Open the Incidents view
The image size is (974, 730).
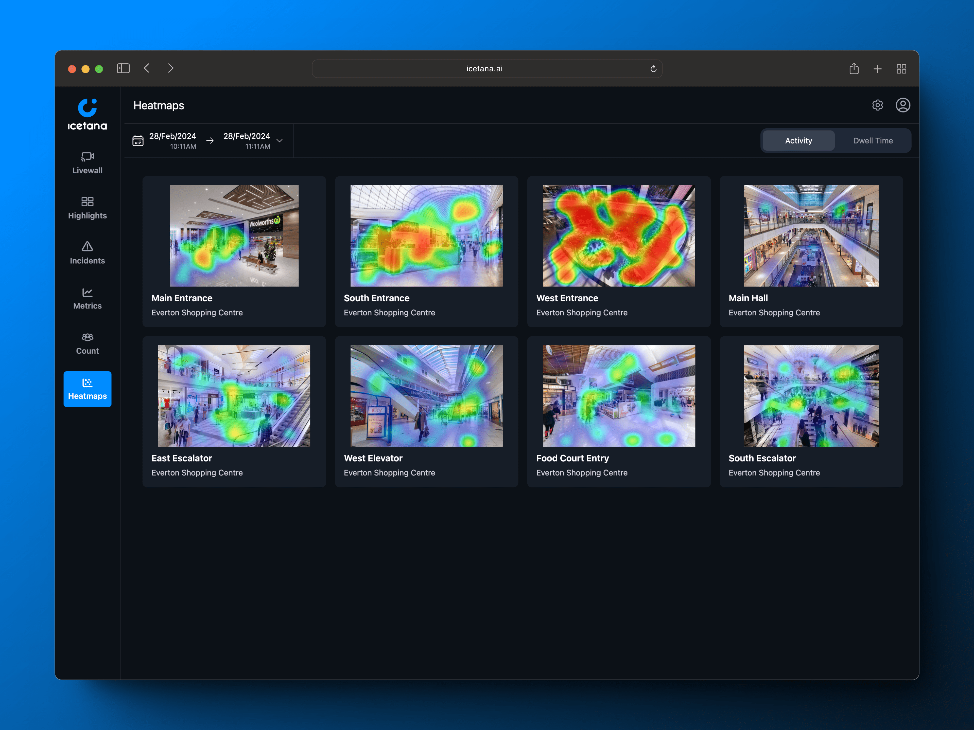[87, 253]
